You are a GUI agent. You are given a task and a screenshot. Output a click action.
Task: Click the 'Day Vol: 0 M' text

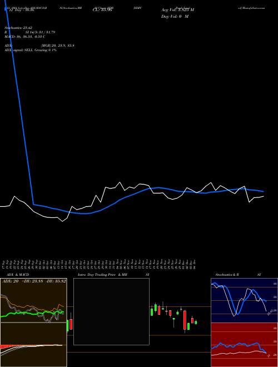pos(175,17)
